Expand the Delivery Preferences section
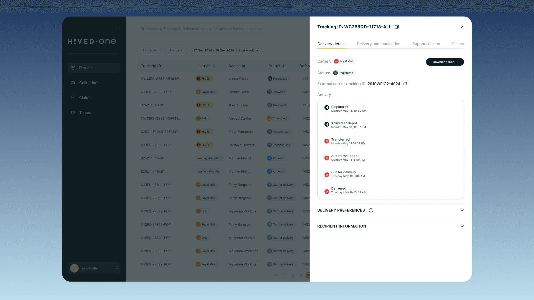The height and width of the screenshot is (300, 534). pyautogui.click(x=462, y=210)
